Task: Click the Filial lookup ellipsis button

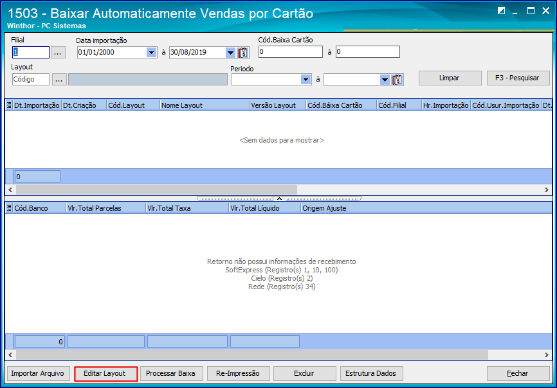Action: tap(58, 53)
